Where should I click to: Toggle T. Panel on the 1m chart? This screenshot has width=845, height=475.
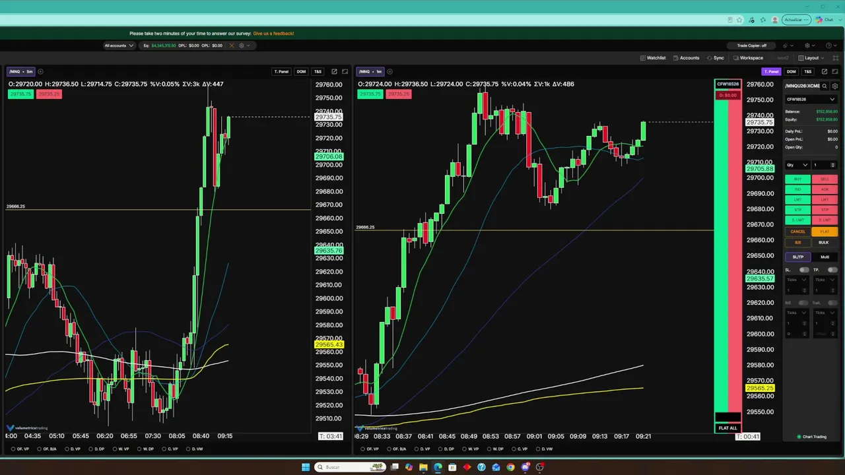(771, 71)
